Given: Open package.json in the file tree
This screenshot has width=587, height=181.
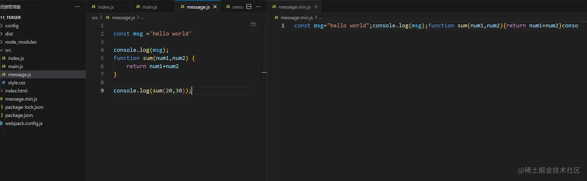Looking at the screenshot, I should (x=19, y=115).
